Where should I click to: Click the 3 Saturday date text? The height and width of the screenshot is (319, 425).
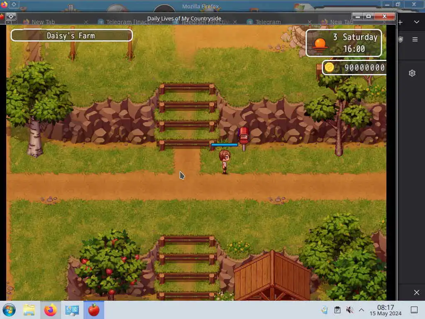click(x=355, y=37)
